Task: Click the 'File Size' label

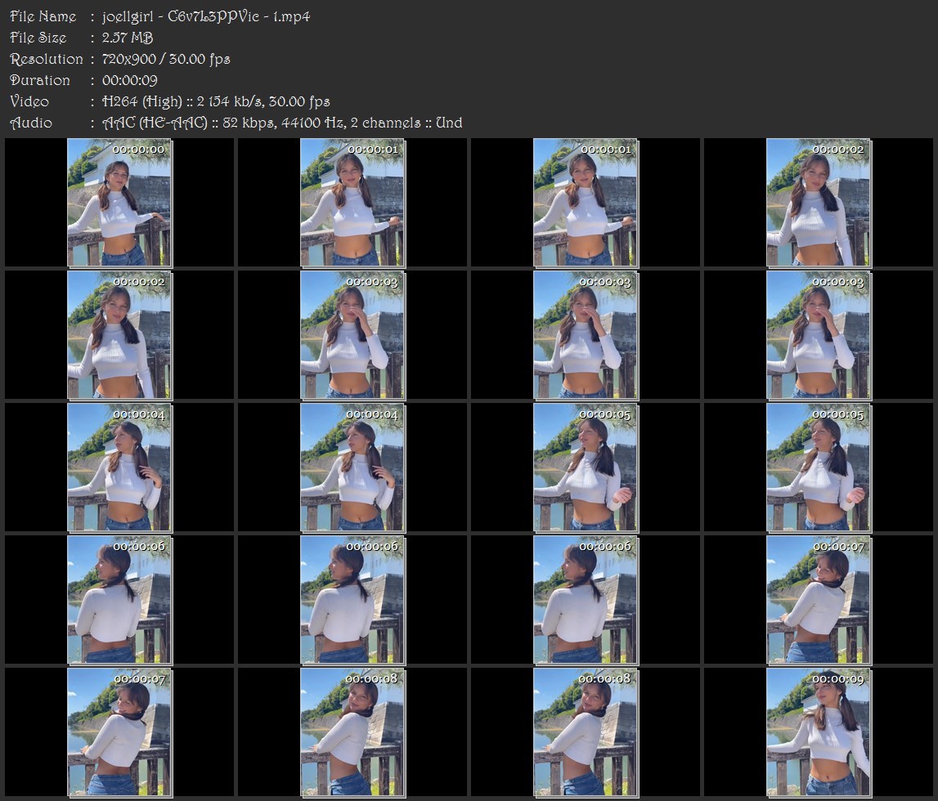Action: coord(38,38)
